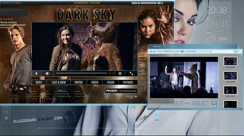Expand the video to fullscreen
The image size is (244, 136).
[x=131, y=73]
